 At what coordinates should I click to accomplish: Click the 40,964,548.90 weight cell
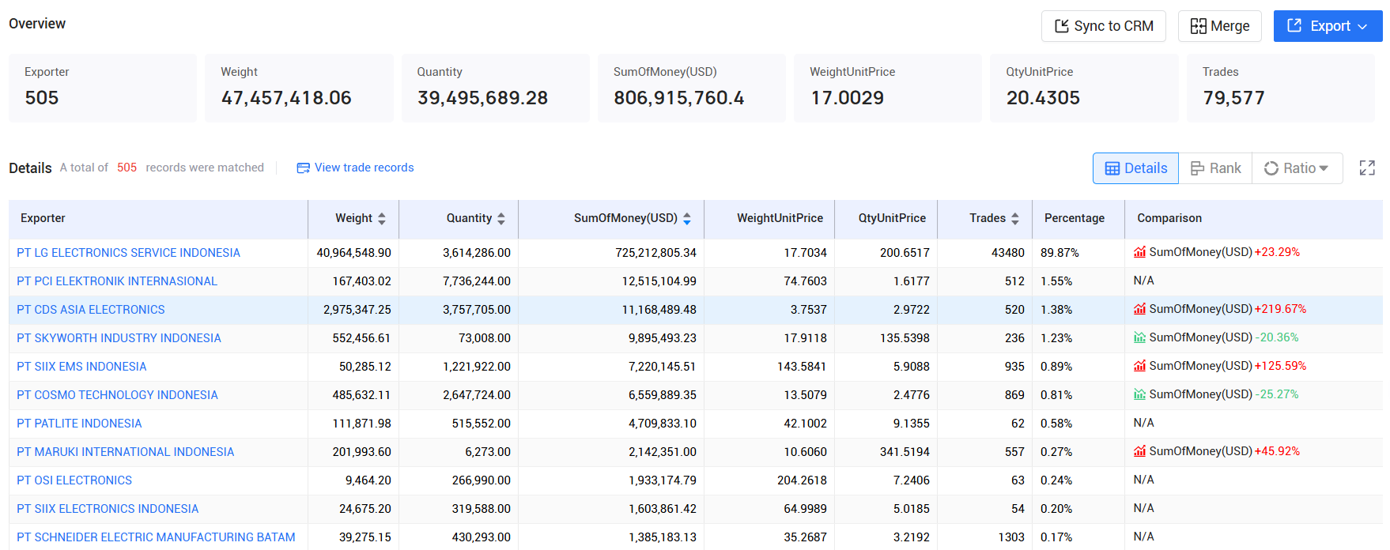pos(353,253)
